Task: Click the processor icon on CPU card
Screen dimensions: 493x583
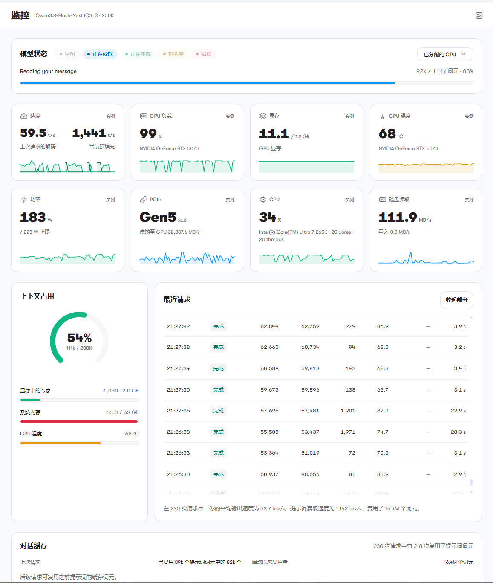Action: (263, 200)
